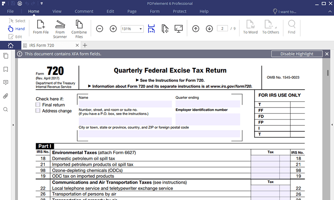The image size is (334, 200).
Task: Click the redo arrow in title bar
Action: click(x=33, y=3)
